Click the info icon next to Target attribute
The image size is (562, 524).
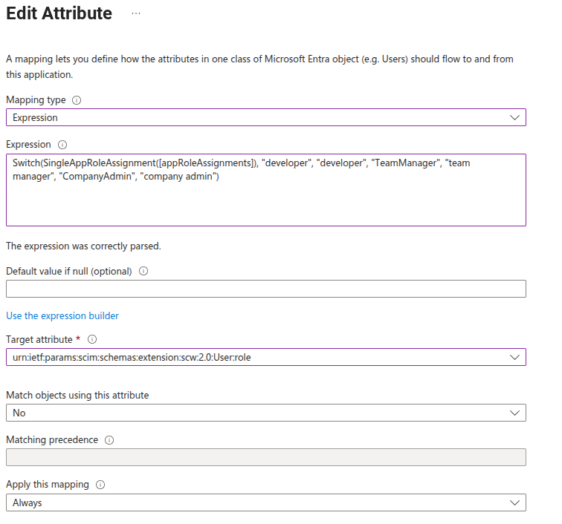click(92, 339)
